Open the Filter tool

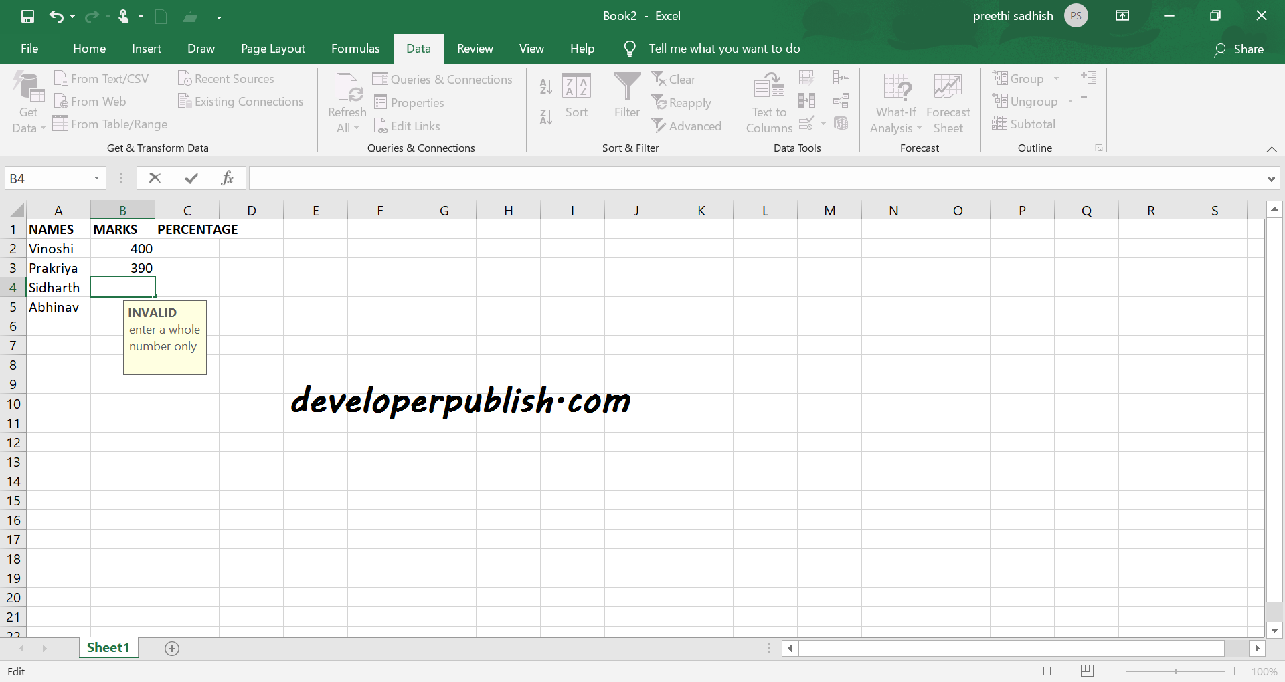(x=626, y=98)
